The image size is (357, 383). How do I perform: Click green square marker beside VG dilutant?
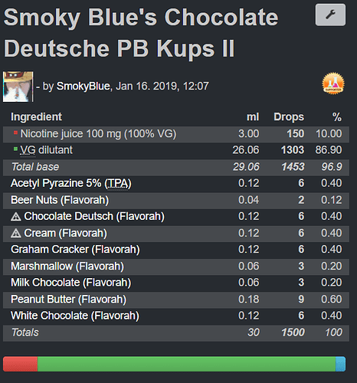[15, 149]
